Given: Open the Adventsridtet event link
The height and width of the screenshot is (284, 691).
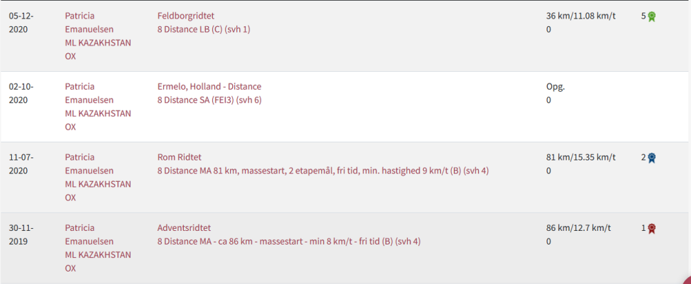Looking at the screenshot, I should 184,228.
